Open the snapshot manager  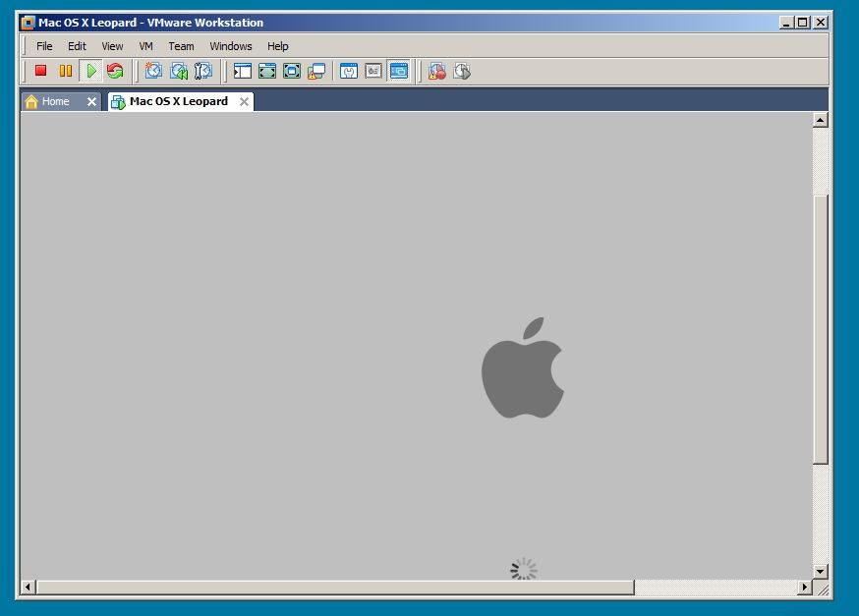[202, 71]
